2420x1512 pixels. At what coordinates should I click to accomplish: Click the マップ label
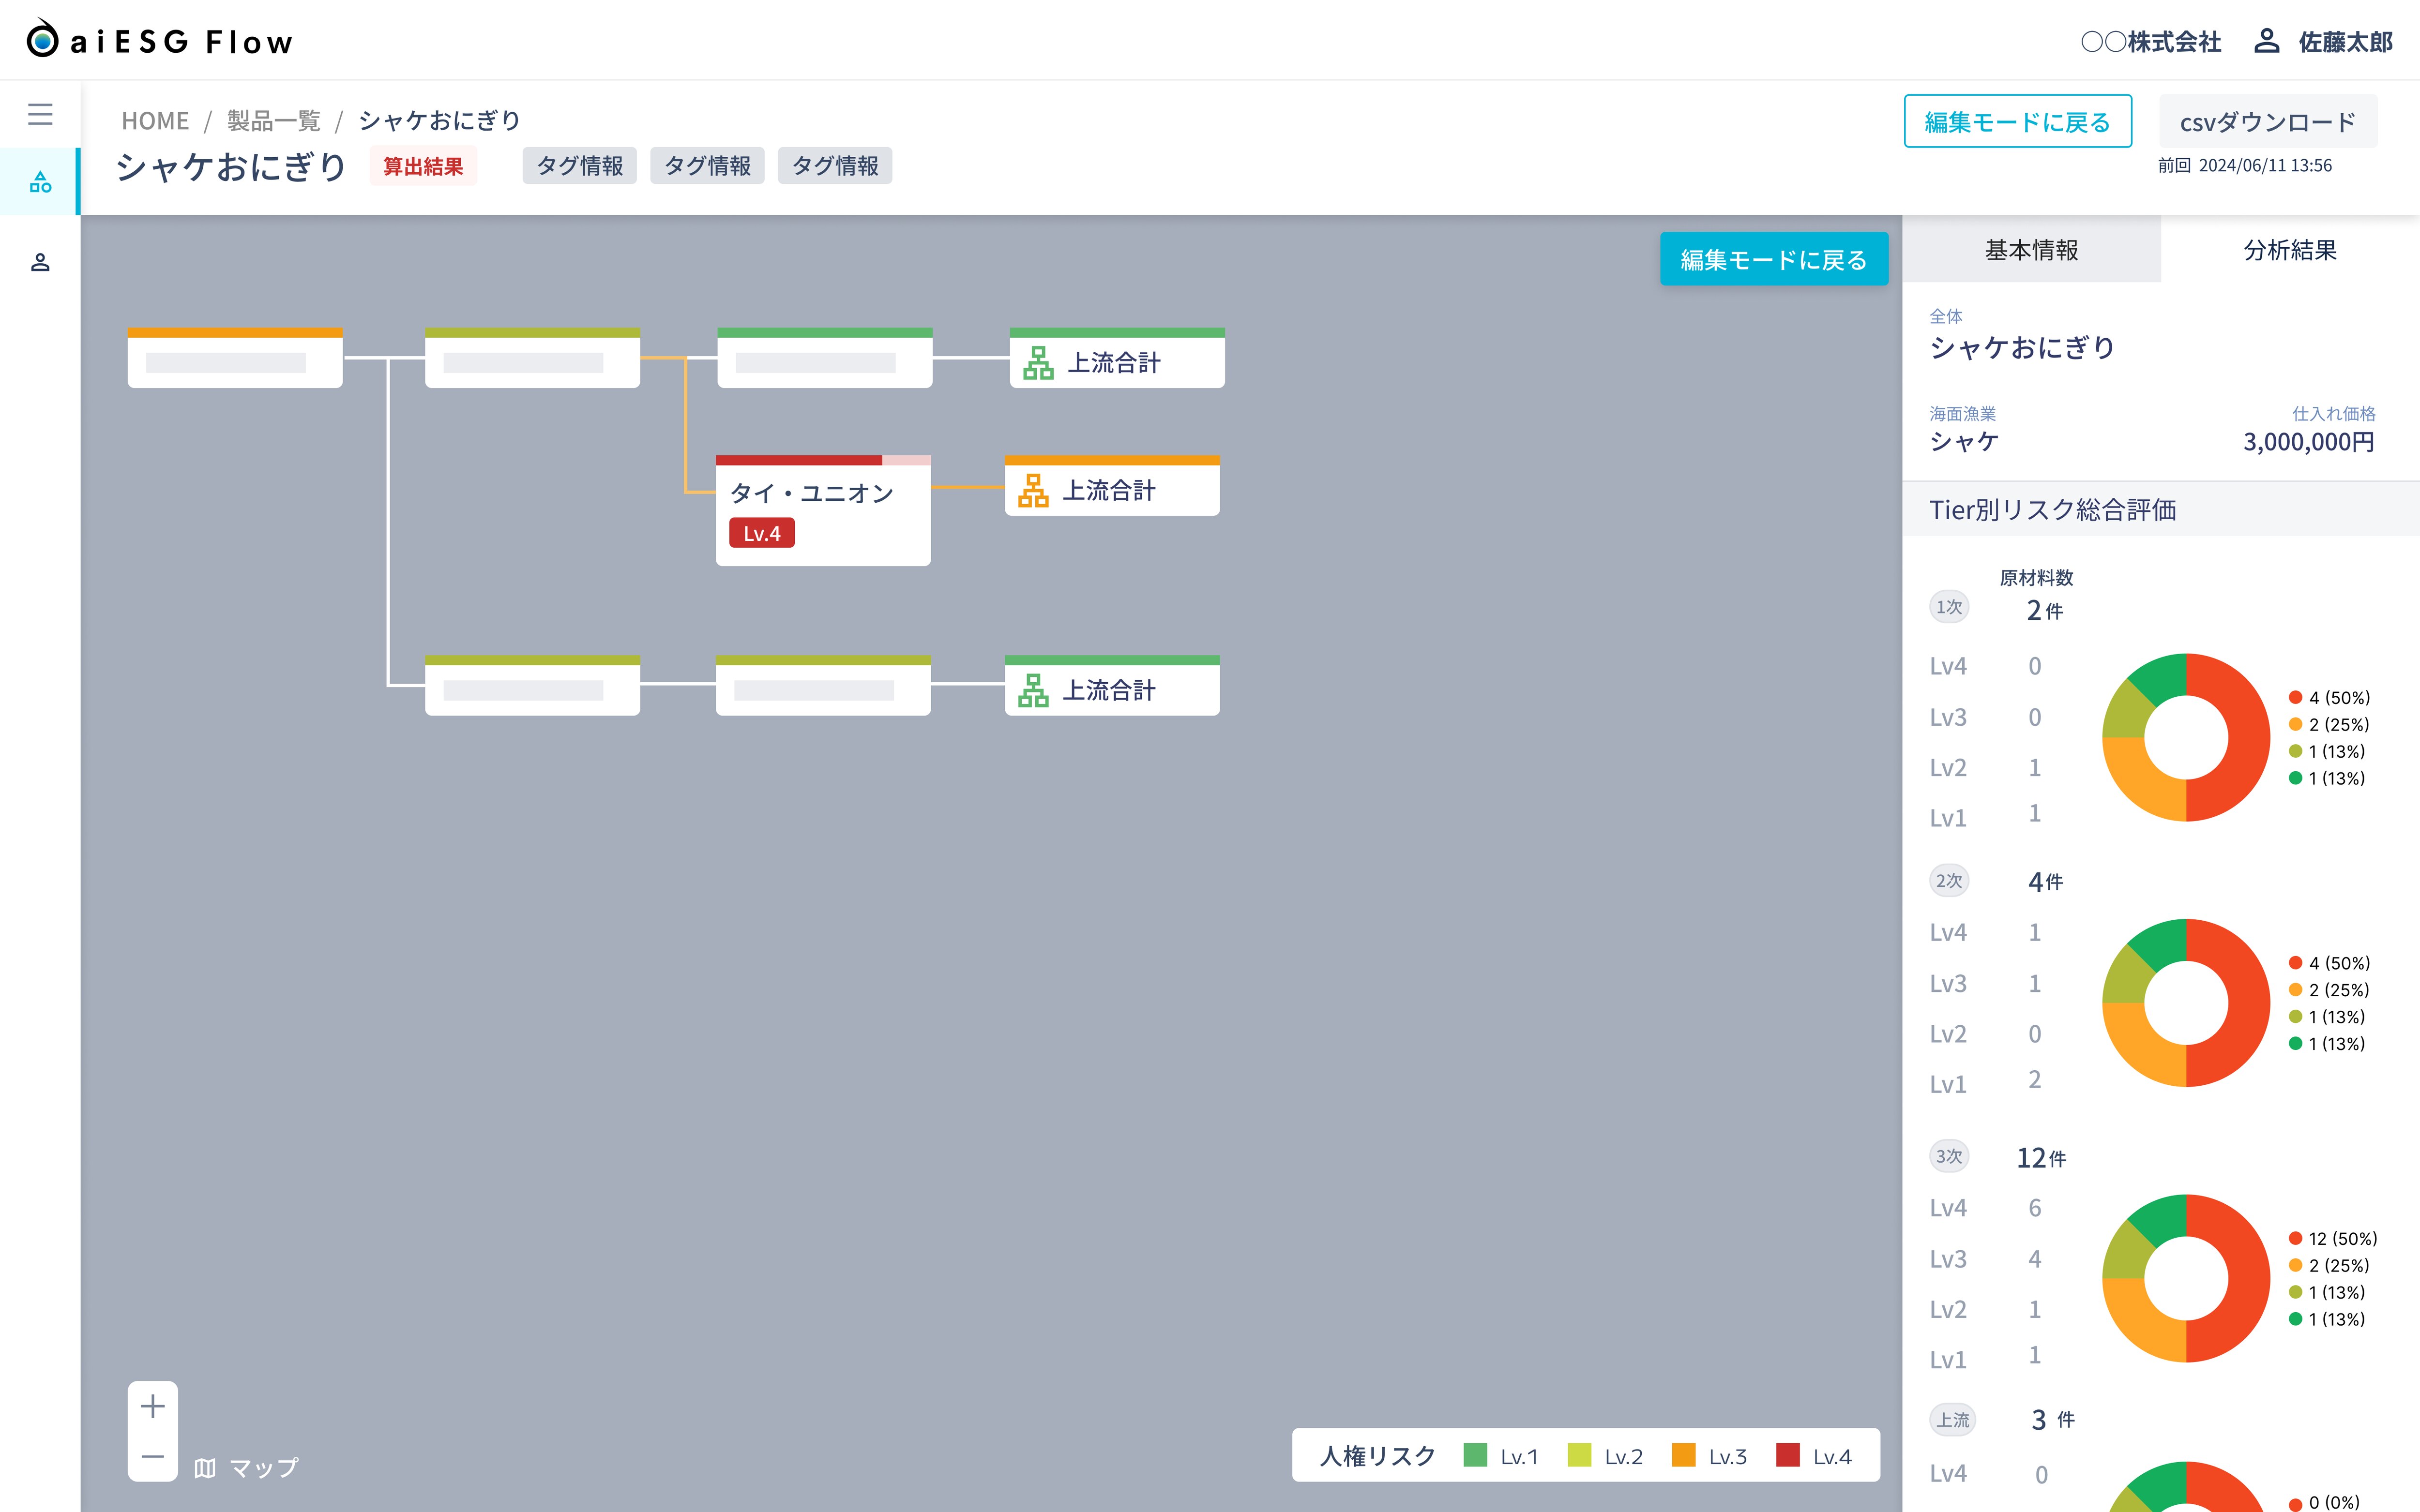(264, 1468)
